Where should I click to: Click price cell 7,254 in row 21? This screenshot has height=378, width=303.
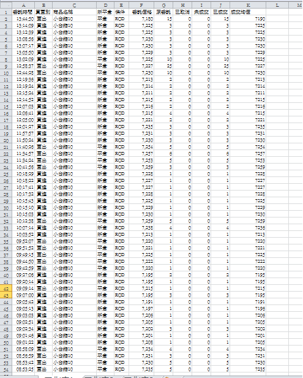tap(141, 147)
